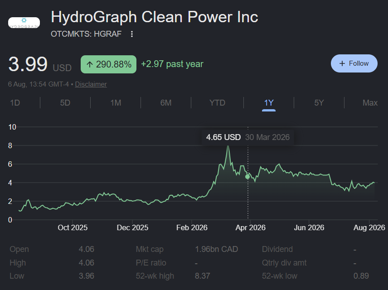Click the HydroGraph company logo
Viewport: 388px width, 290px height.
[24, 23]
